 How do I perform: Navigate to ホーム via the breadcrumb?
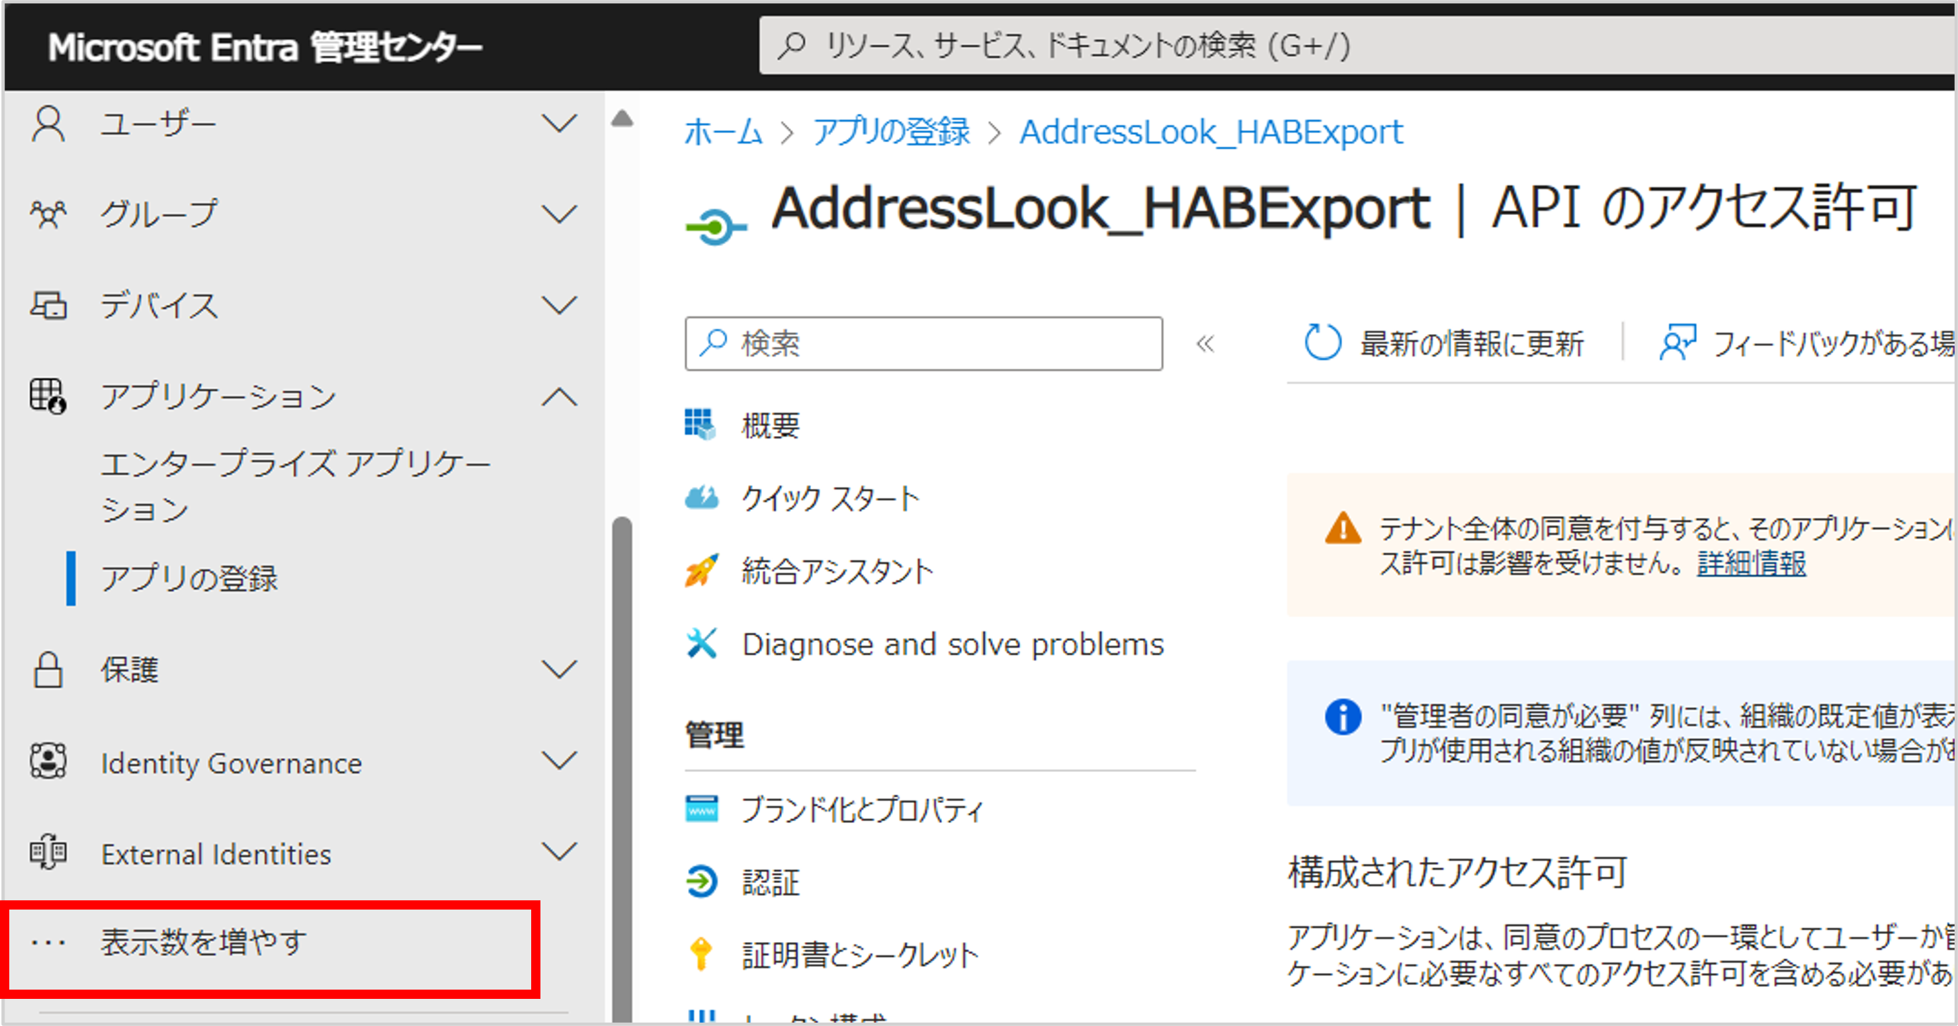[x=723, y=132]
